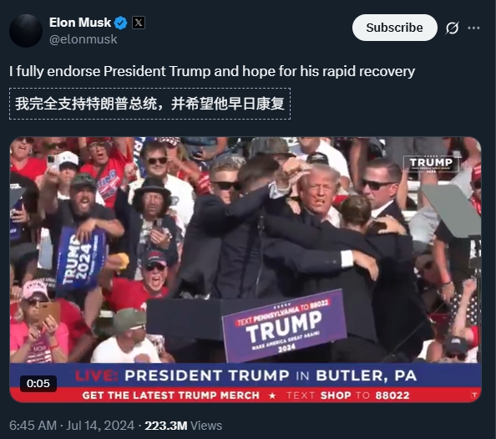Click the LIVE President Trump banner
This screenshot has height=439, width=496.
[x=245, y=375]
